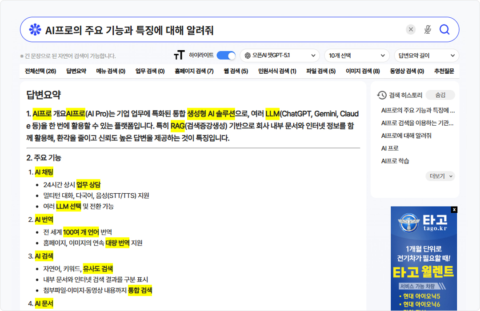Click the microphone voice search icon
Image resolution: width=480 pixels, height=311 pixels.
pyautogui.click(x=428, y=29)
